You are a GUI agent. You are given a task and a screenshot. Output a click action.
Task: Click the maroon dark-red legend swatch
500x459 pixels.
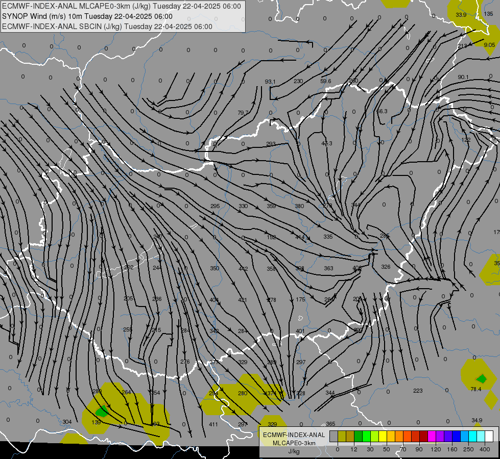[423, 436]
